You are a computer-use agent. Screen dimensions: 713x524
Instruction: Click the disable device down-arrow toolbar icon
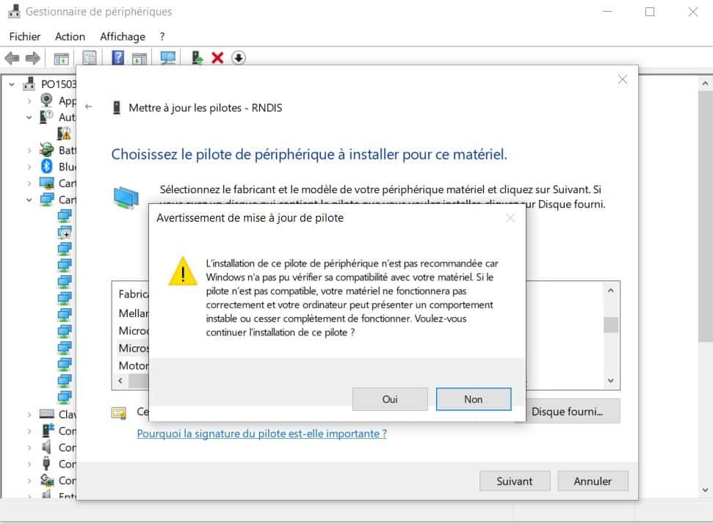click(239, 58)
